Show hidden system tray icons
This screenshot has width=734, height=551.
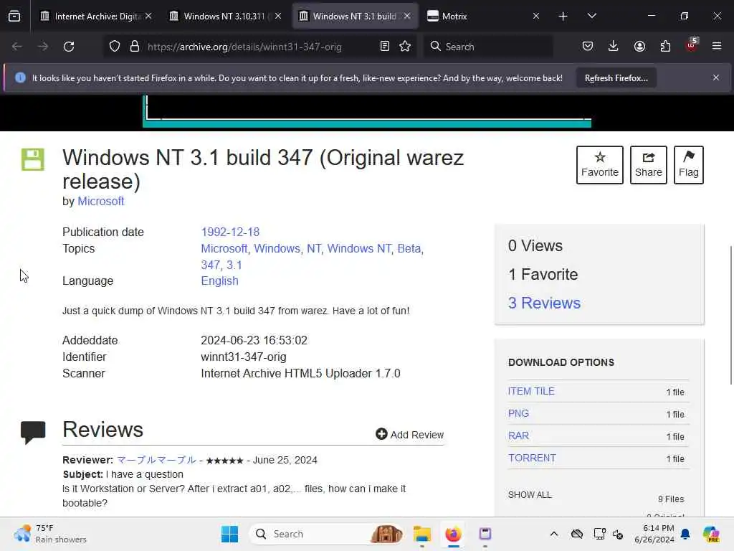(554, 534)
